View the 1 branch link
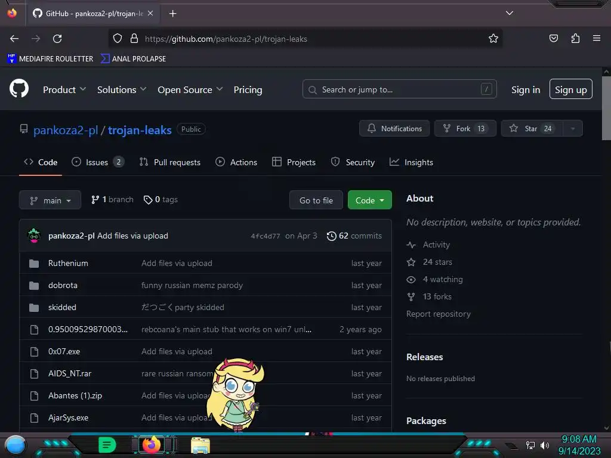611x458 pixels. click(112, 199)
